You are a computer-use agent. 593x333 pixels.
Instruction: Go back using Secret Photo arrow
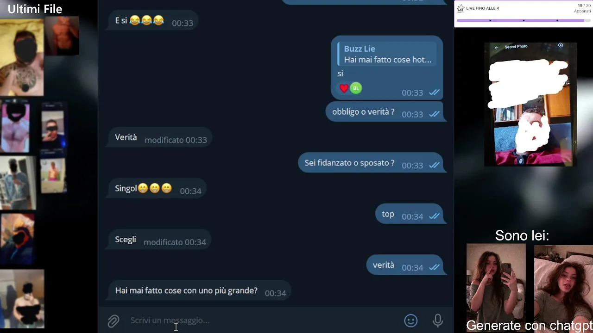pos(496,47)
